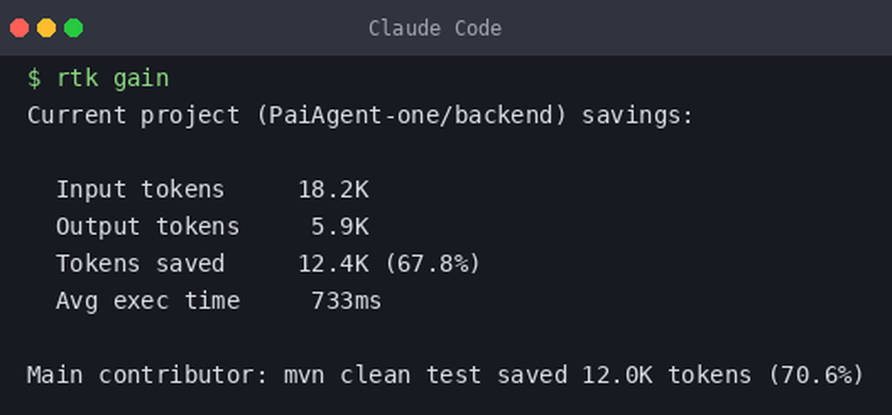This screenshot has width=892, height=415.
Task: Click the dollar sign shell prompt
Action: point(34,79)
